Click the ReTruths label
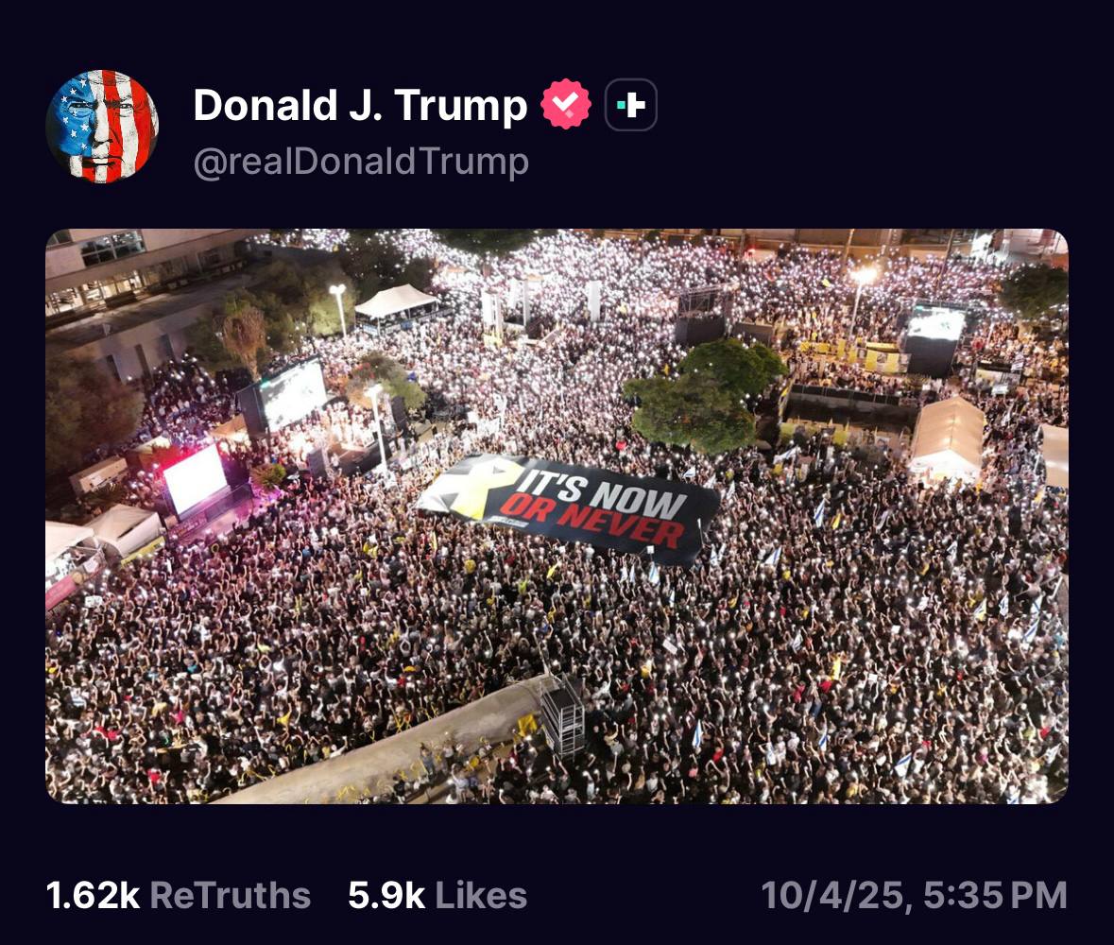The image size is (1114, 945). pos(231,895)
